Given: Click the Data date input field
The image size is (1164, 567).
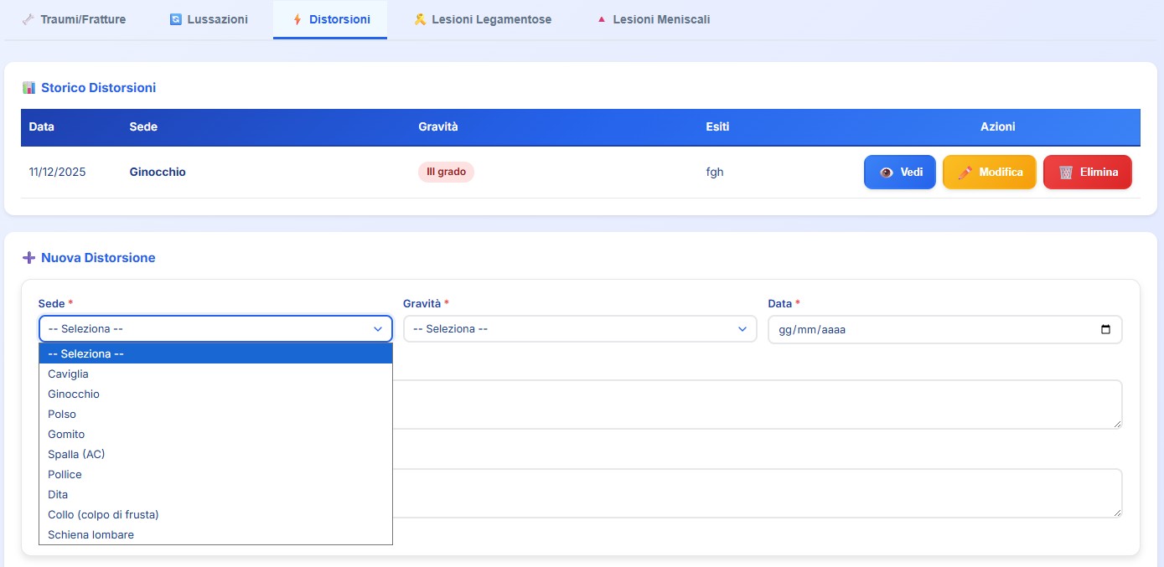Looking at the screenshot, I should click(x=930, y=329).
